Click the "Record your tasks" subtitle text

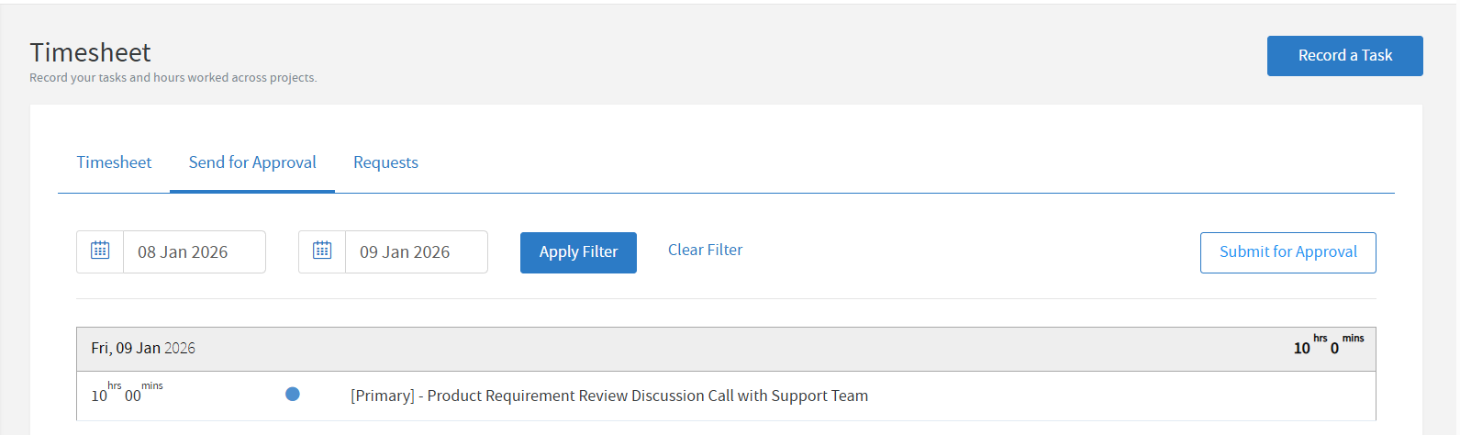point(173,78)
